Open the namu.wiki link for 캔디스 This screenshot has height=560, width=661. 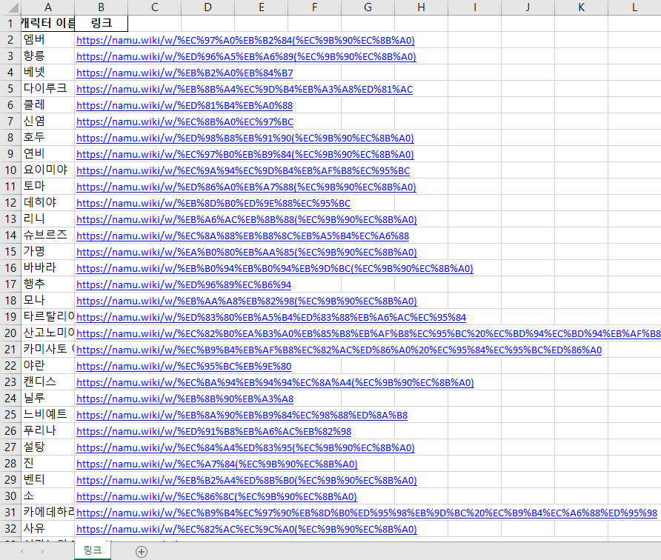pos(275,383)
